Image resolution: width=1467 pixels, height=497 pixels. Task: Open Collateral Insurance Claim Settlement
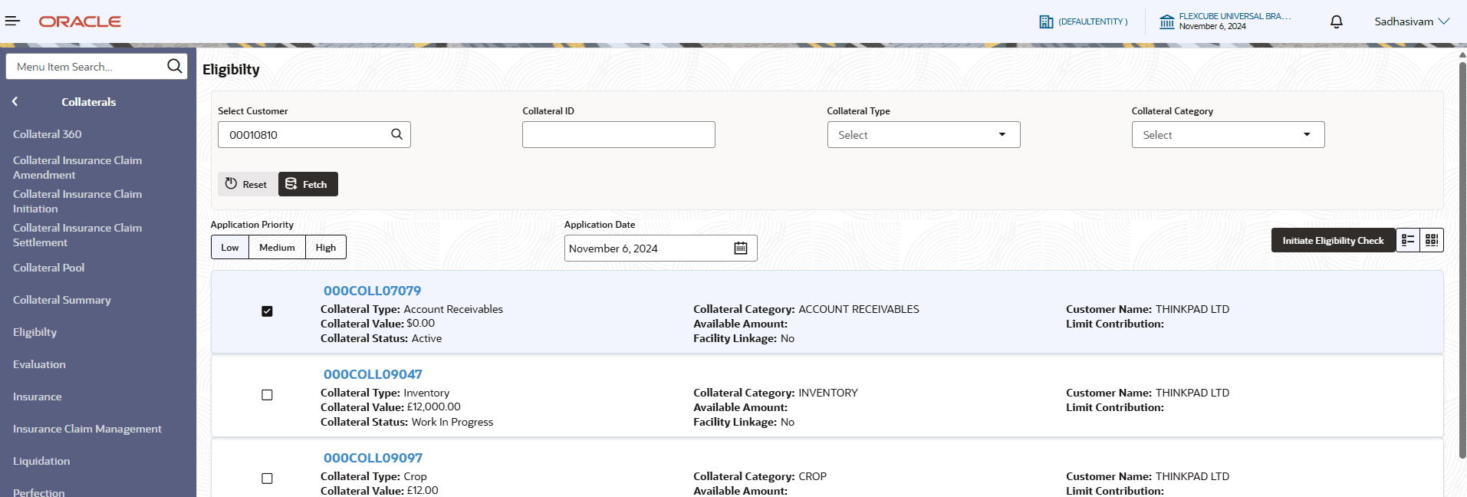(77, 235)
